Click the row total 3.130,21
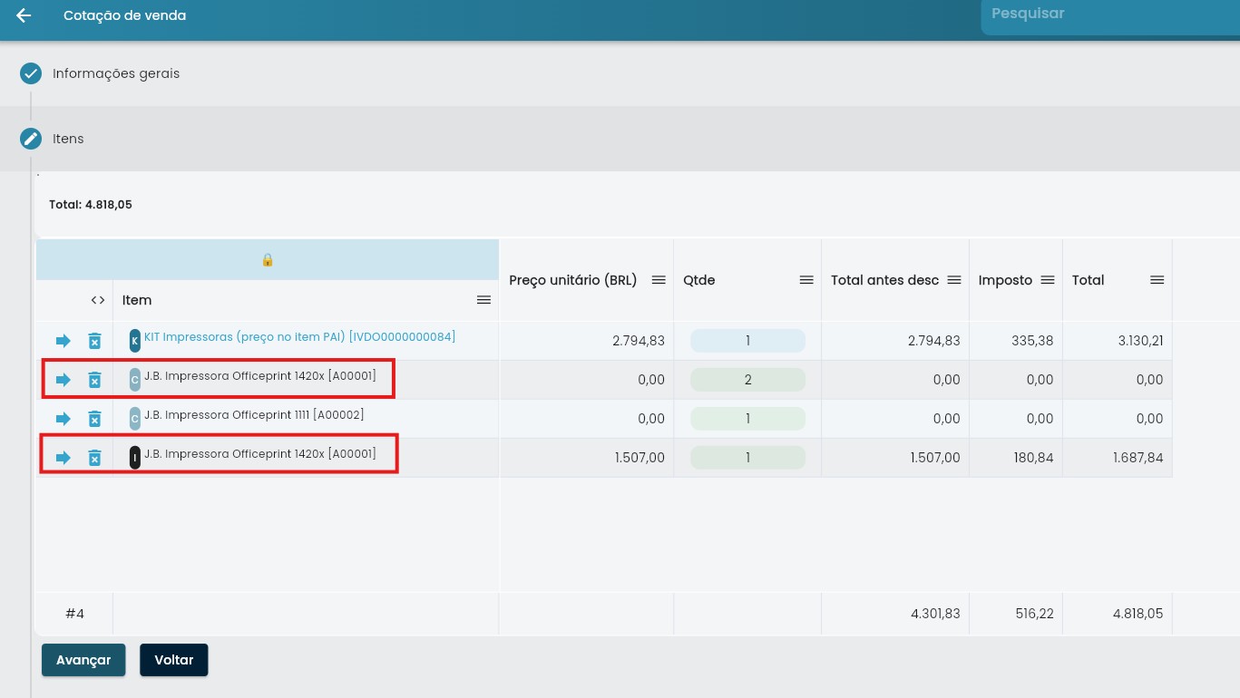The image size is (1240, 698). tap(1138, 341)
